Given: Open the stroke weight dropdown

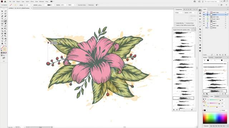Looking at the screenshot, I should tap(31, 5).
